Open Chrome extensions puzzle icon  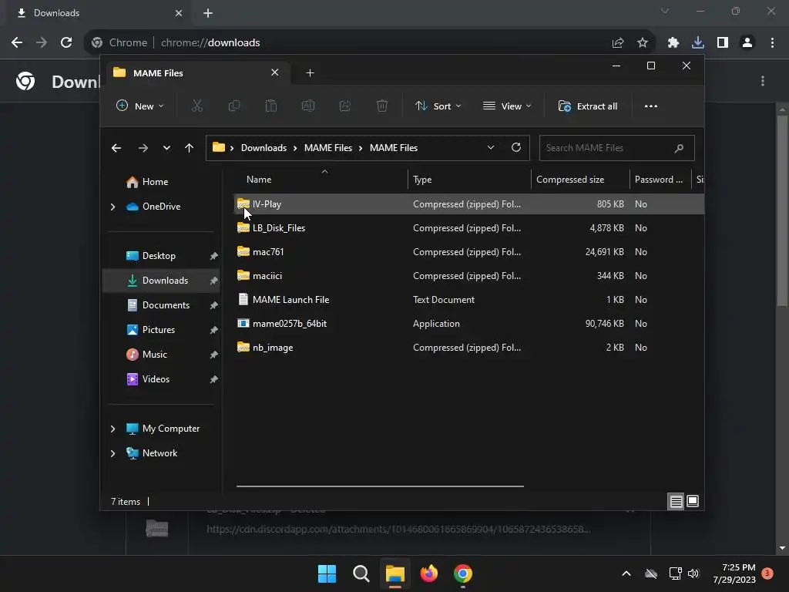673,43
